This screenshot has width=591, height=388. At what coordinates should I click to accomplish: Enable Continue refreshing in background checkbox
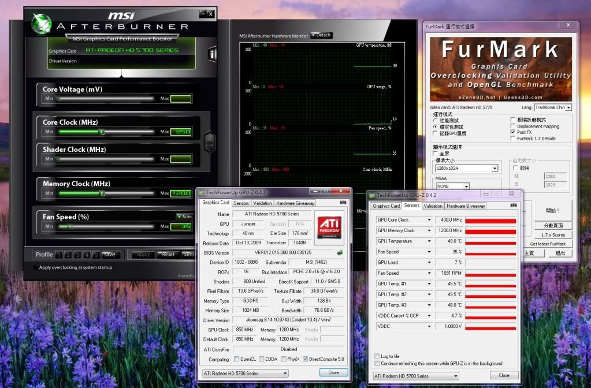(x=377, y=364)
